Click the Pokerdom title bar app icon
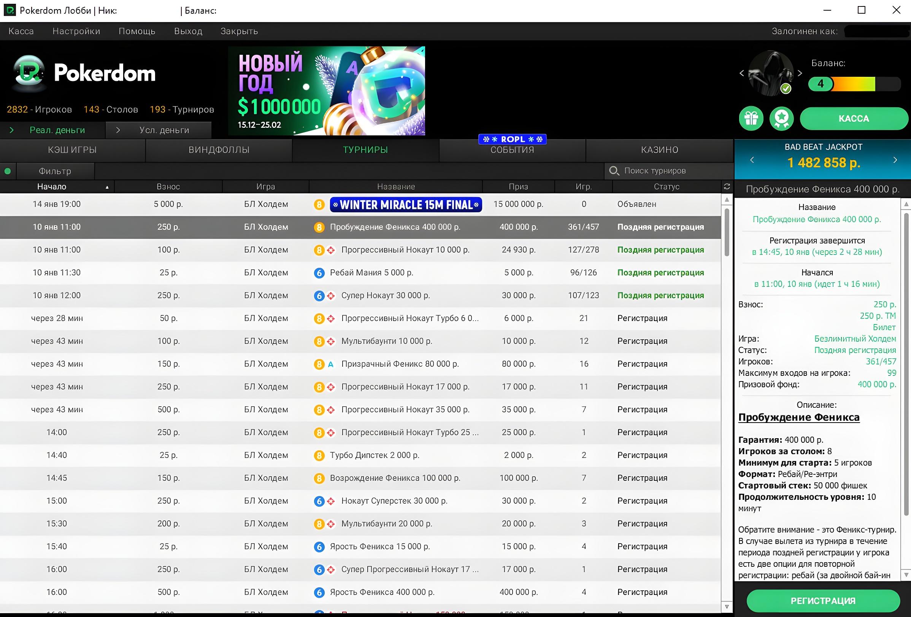This screenshot has width=911, height=617. [10, 10]
